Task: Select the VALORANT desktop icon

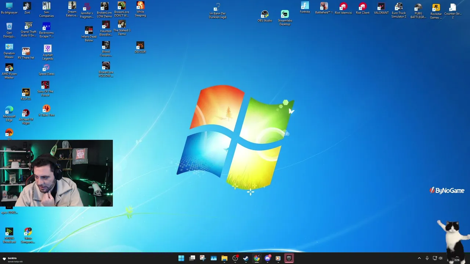Action: 381,8
